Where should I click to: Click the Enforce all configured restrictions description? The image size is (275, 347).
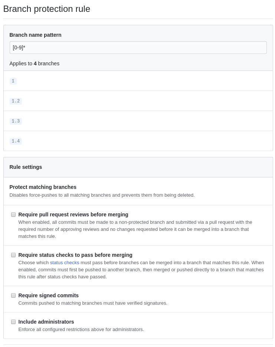(81, 329)
